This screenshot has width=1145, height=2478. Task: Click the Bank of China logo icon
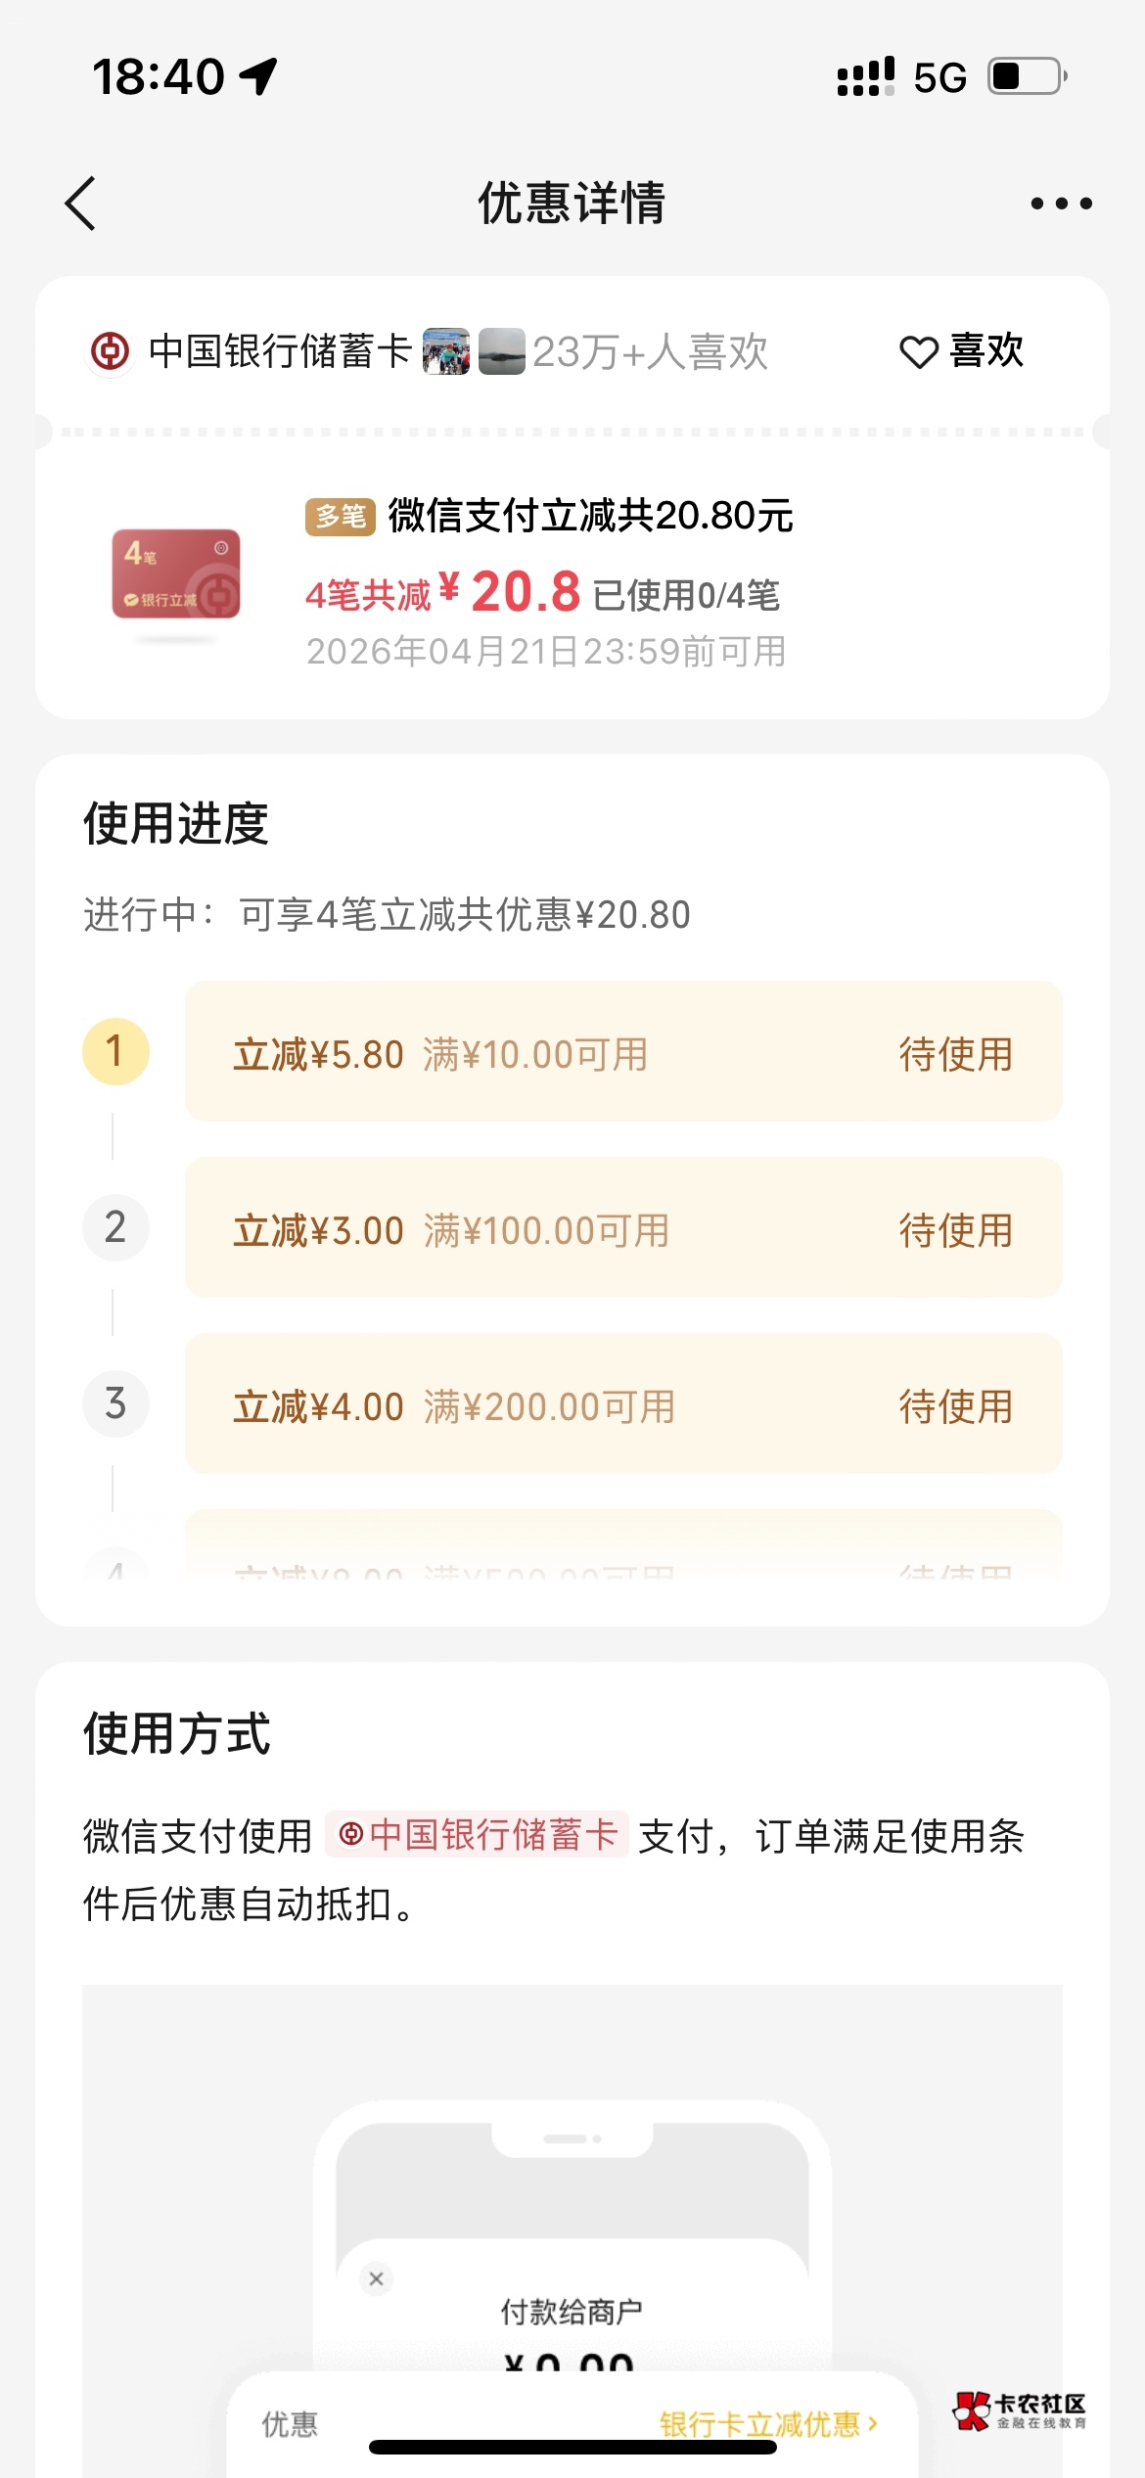(x=111, y=351)
